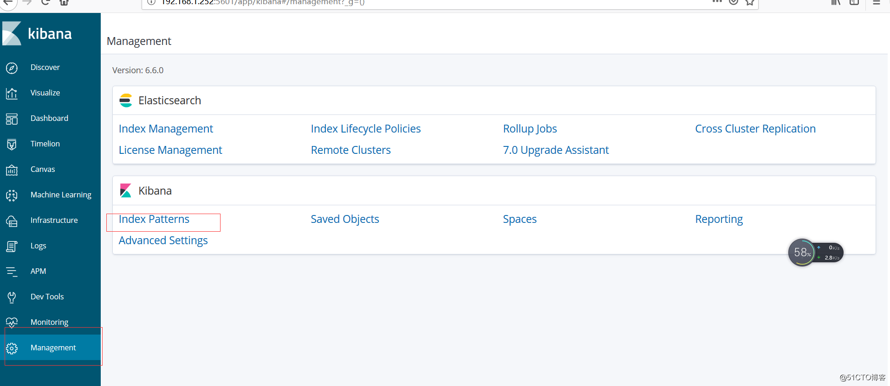This screenshot has width=890, height=386.
Task: Open Canvas in the sidebar
Action: pyautogui.click(x=43, y=169)
